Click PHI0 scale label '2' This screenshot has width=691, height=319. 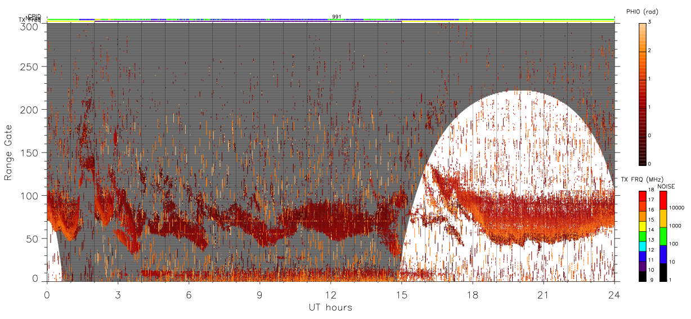pyautogui.click(x=650, y=51)
